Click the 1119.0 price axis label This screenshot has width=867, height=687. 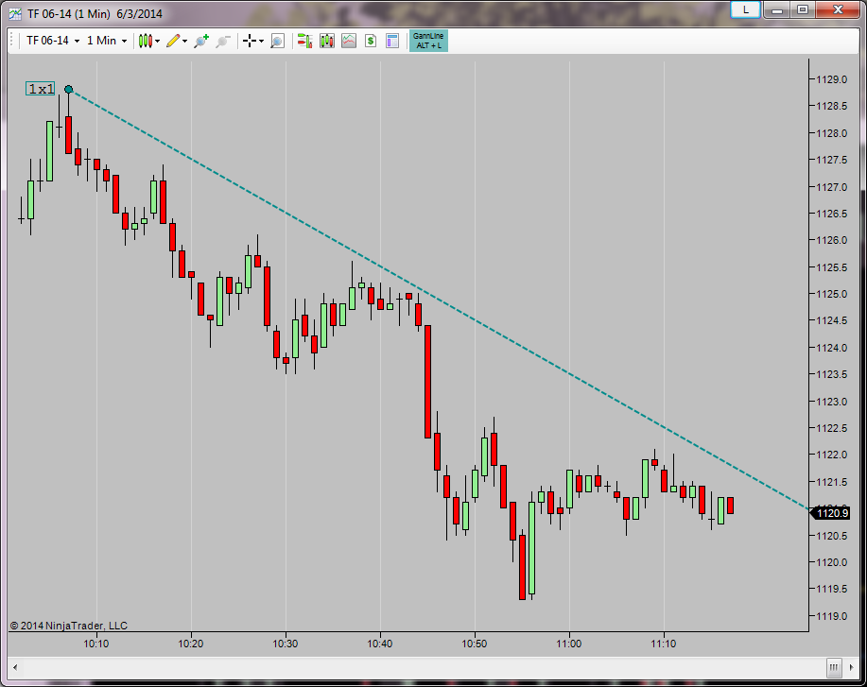tap(832, 616)
